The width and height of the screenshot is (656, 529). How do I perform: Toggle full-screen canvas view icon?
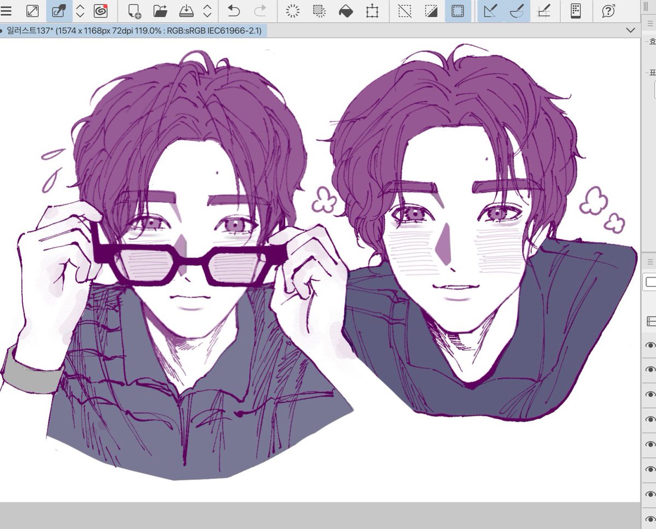click(x=32, y=10)
